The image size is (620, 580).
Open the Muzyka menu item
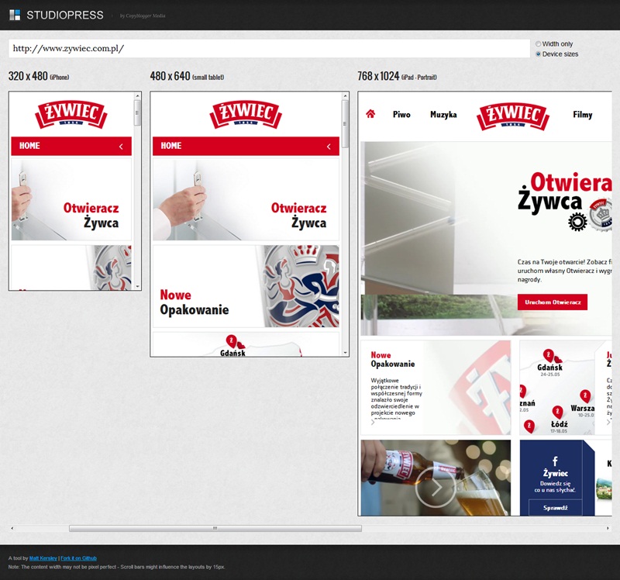pos(443,115)
